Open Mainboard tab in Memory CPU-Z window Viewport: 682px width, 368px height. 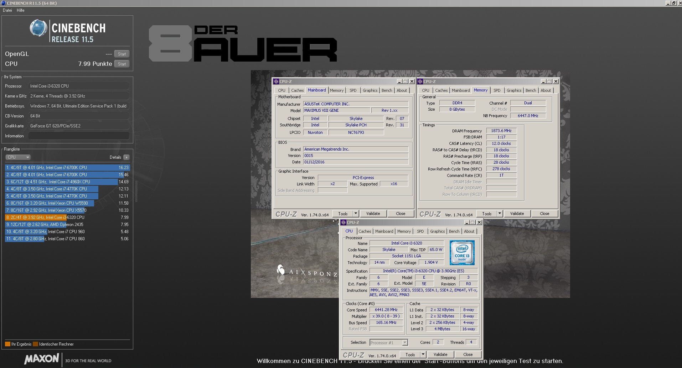coord(461,90)
